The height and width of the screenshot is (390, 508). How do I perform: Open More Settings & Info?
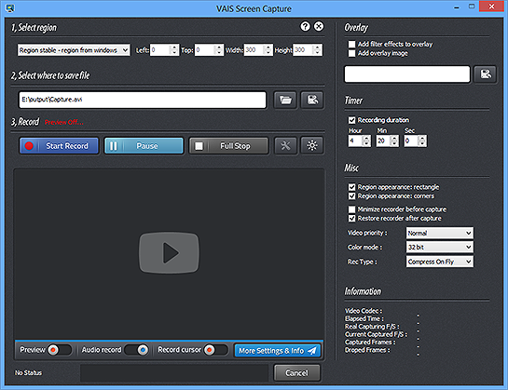tap(278, 351)
